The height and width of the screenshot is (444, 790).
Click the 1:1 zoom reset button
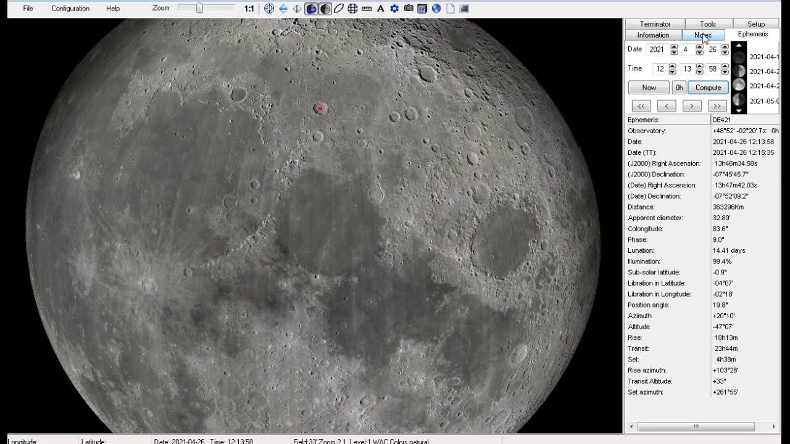click(249, 9)
